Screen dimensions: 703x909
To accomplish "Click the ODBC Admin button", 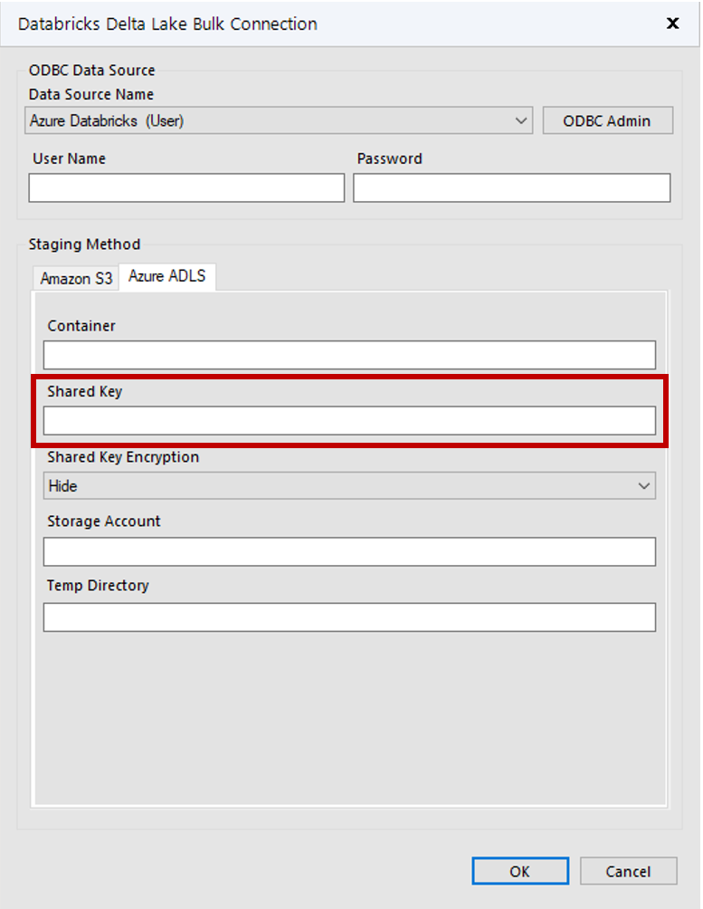I will 607,120.
